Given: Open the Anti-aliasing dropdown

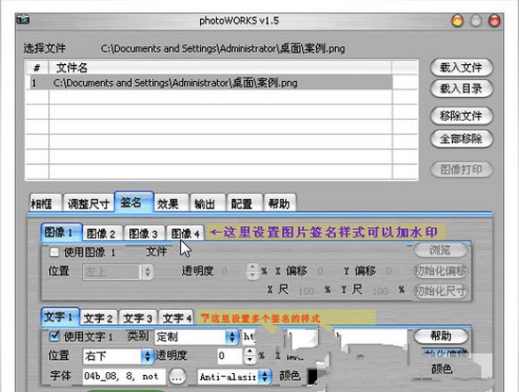Looking at the screenshot, I should click(234, 377).
